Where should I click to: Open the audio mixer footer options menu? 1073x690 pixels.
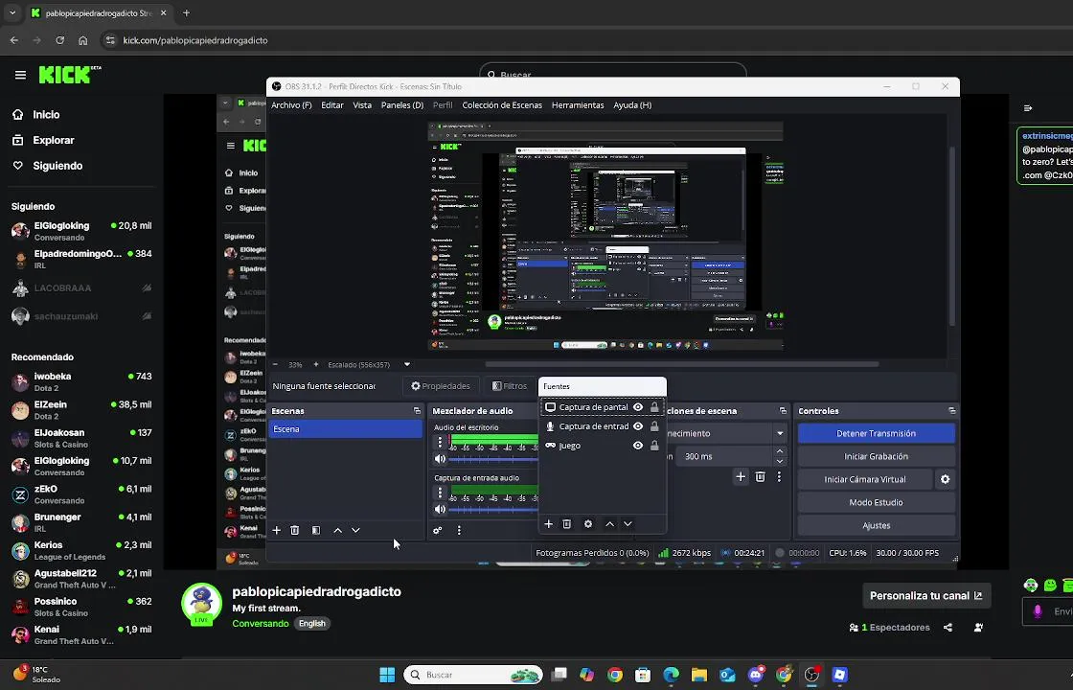(x=459, y=530)
